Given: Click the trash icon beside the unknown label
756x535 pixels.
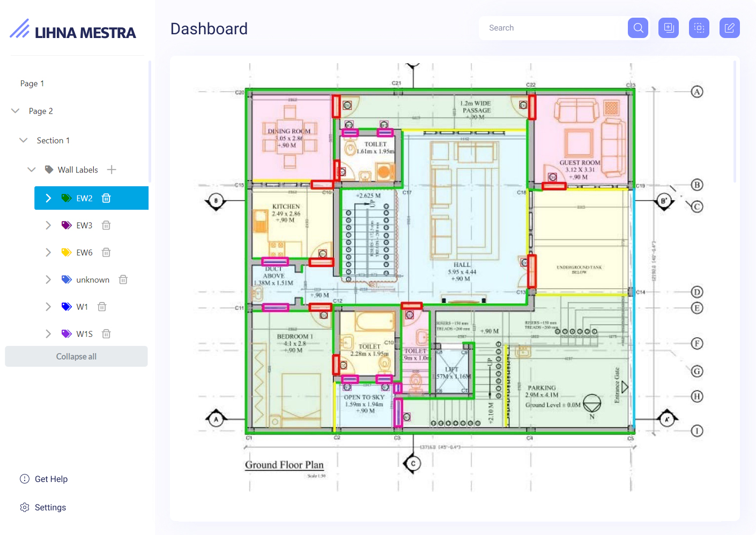Looking at the screenshot, I should coord(123,279).
